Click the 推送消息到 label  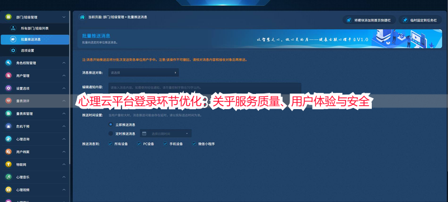[91, 144]
